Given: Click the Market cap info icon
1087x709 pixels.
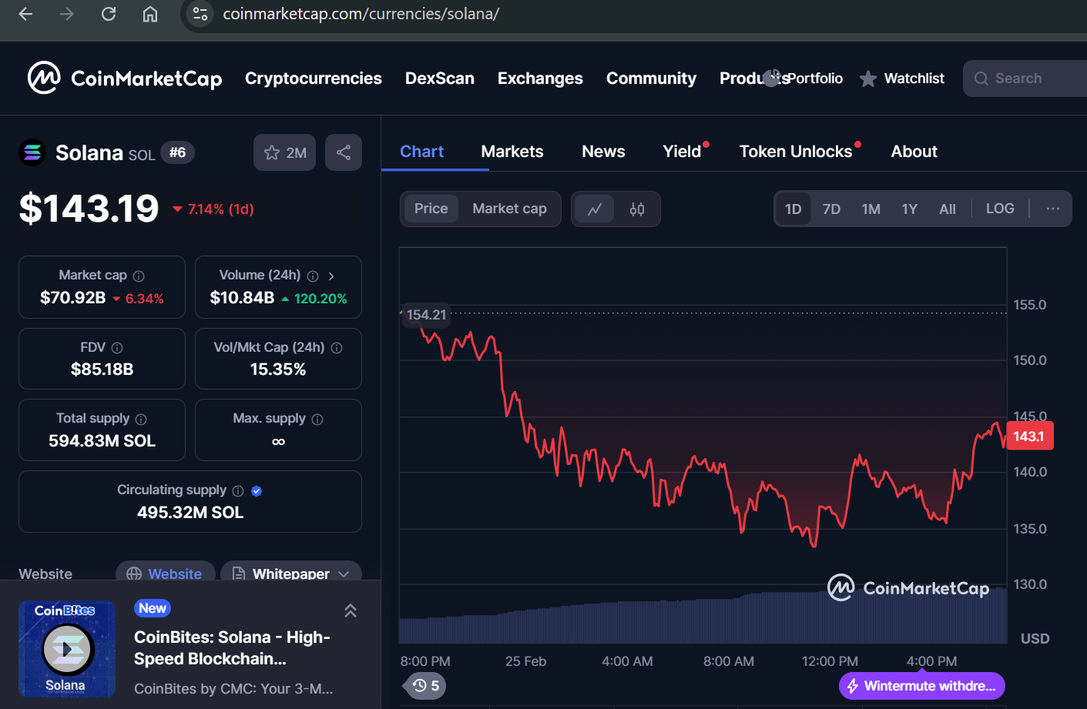Looking at the screenshot, I should 139,276.
